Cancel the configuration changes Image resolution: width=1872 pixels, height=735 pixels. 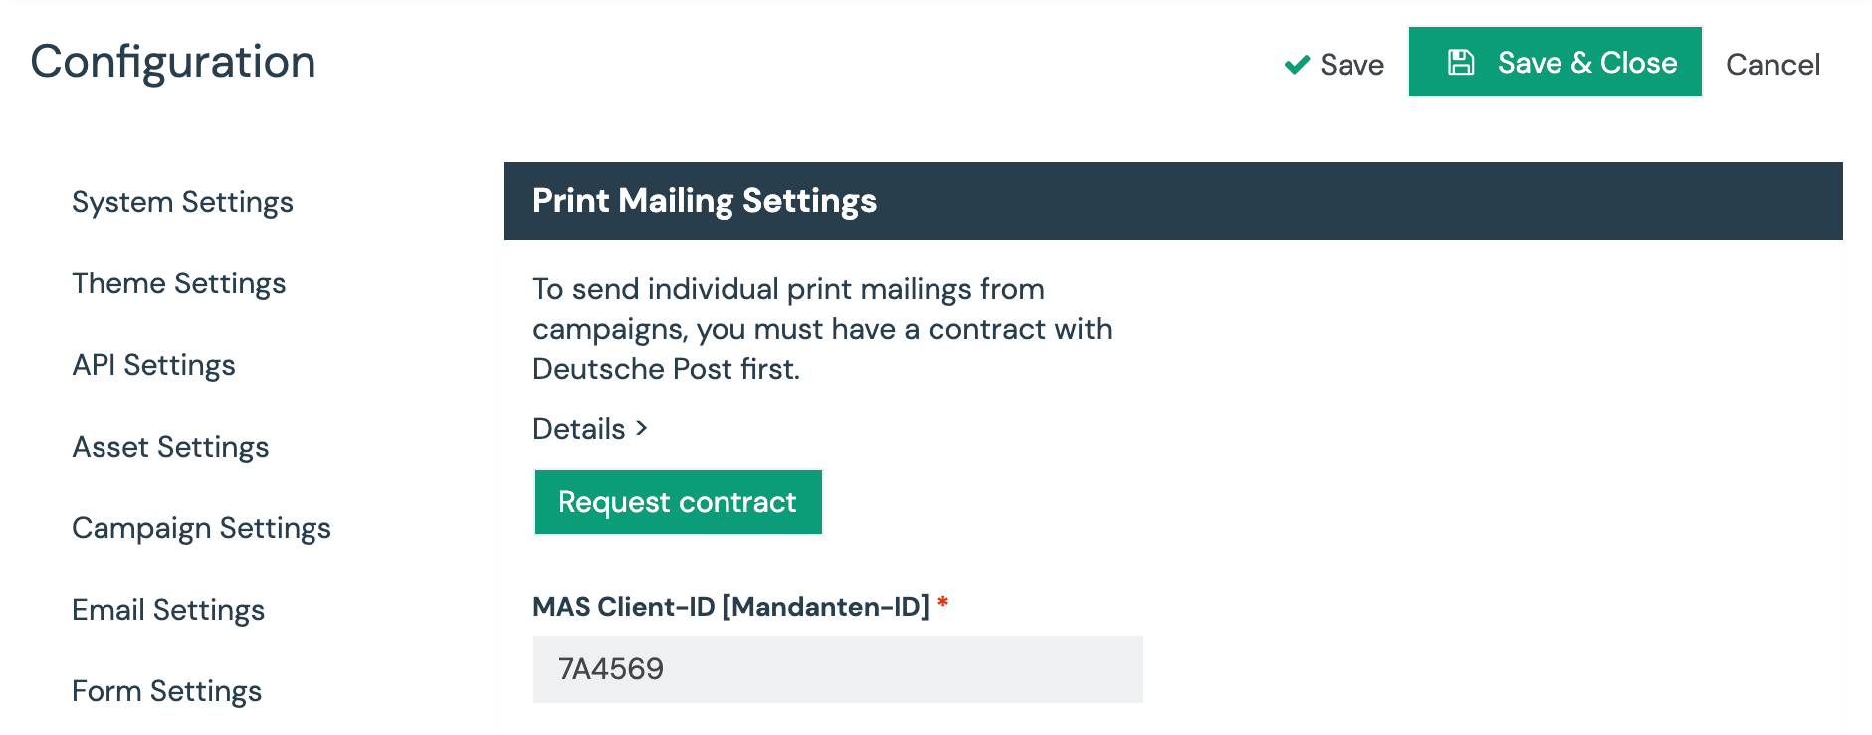(x=1772, y=65)
